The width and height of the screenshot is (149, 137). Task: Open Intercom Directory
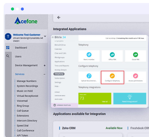tap(27, 121)
